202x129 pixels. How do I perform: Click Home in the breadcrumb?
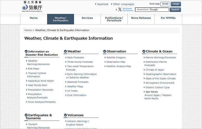pyautogui.click(x=28, y=30)
